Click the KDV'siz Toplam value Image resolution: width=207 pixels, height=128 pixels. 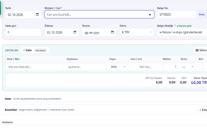click(x=159, y=83)
